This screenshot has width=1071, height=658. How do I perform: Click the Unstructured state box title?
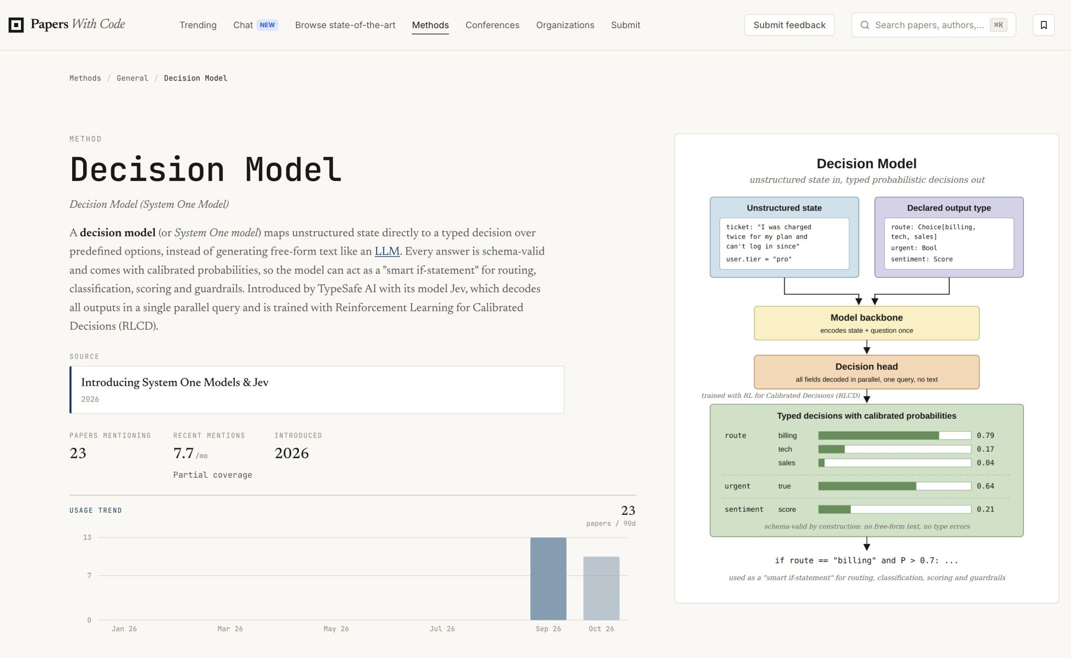[784, 208]
